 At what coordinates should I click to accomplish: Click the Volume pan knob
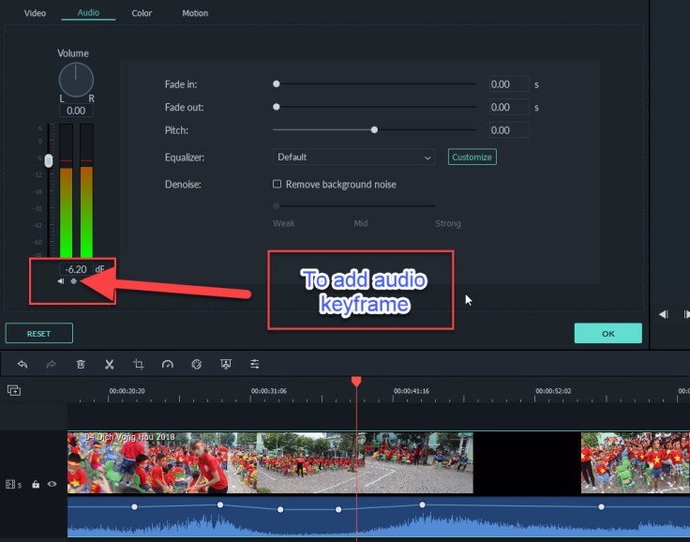click(76, 80)
